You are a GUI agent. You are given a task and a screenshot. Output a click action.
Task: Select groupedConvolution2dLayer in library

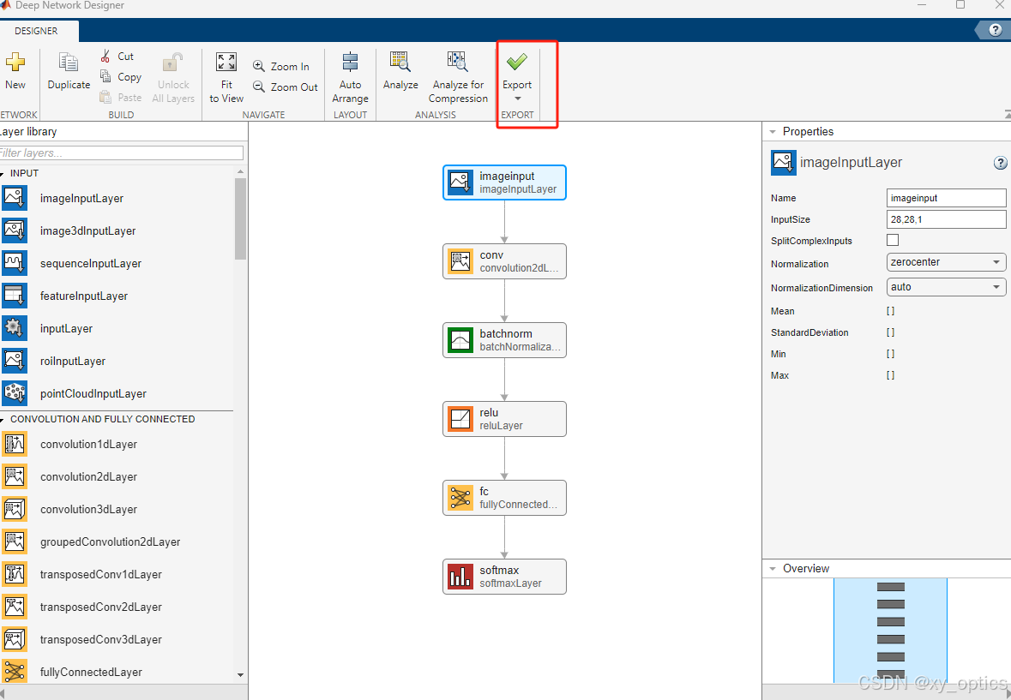point(110,542)
